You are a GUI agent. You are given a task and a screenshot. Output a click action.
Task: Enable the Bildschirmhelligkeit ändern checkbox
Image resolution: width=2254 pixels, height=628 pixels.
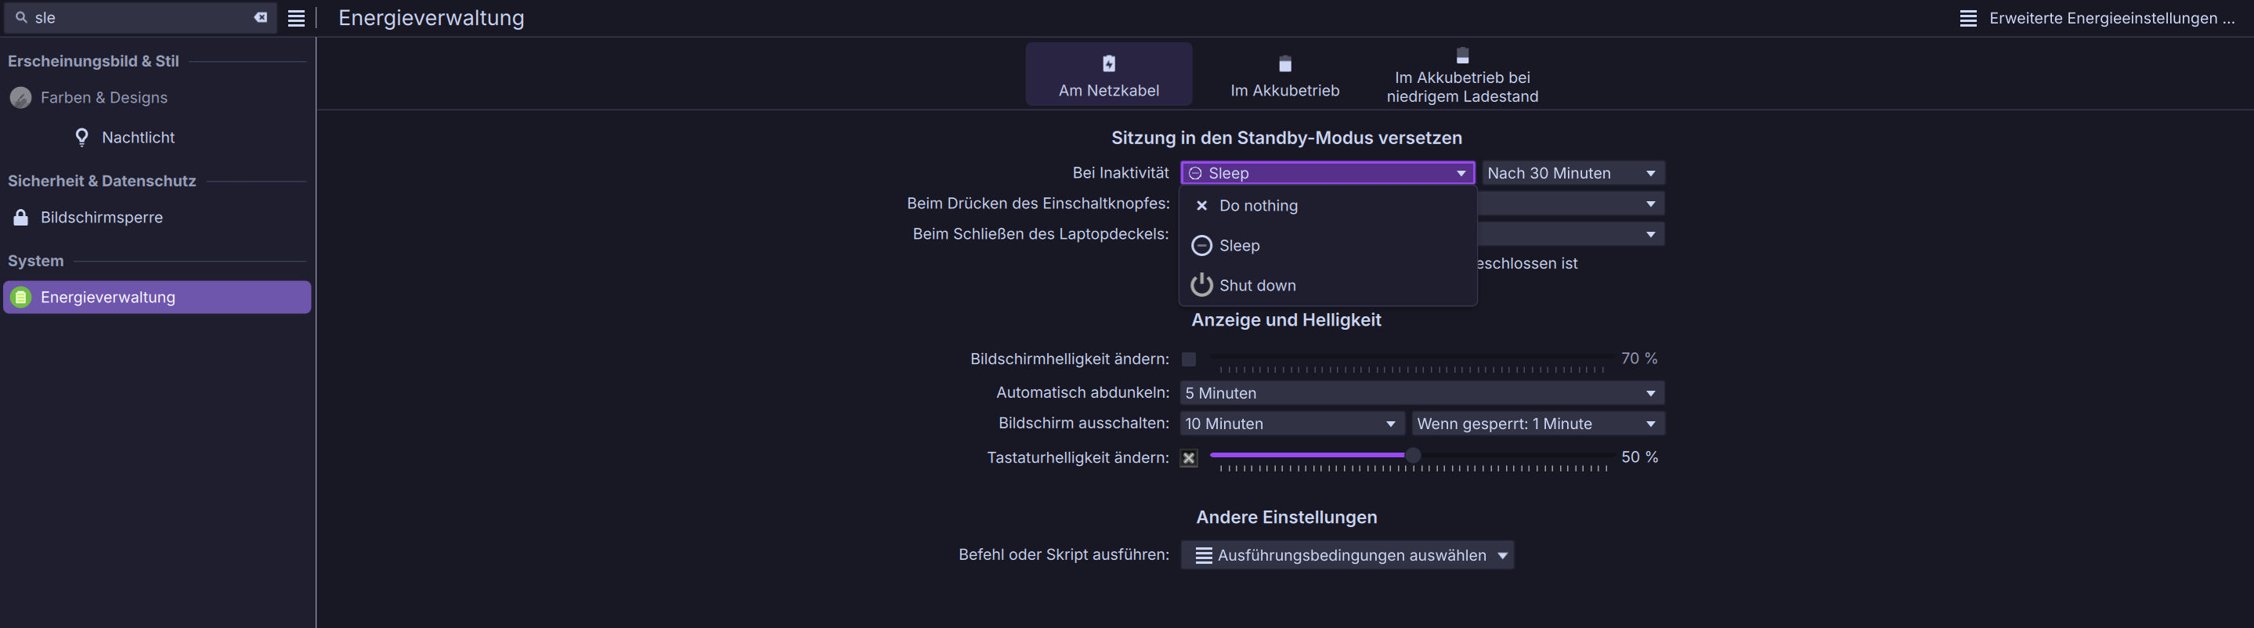(x=1188, y=359)
